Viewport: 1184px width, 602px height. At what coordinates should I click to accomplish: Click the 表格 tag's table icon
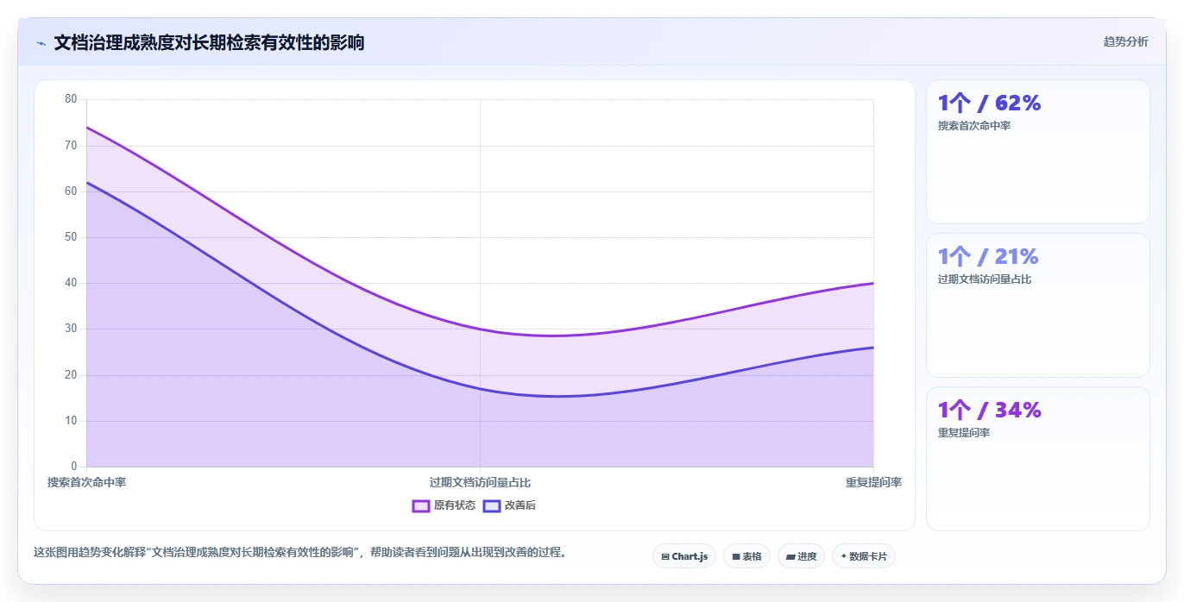click(736, 557)
